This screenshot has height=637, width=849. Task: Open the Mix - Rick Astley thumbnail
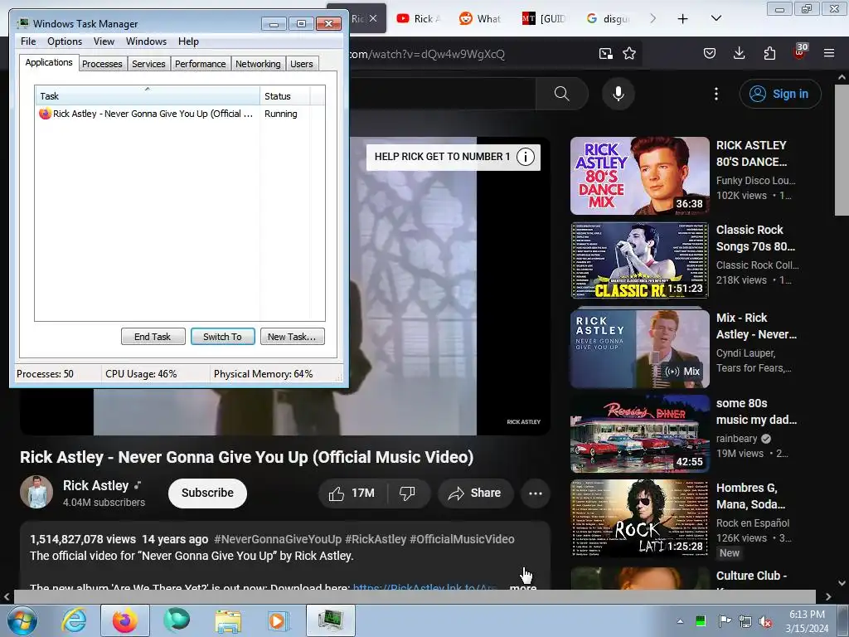pyautogui.click(x=639, y=348)
